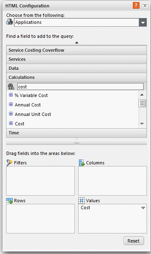Click the Filters funnel icon
Screen dimensions: 151x254
9,163
